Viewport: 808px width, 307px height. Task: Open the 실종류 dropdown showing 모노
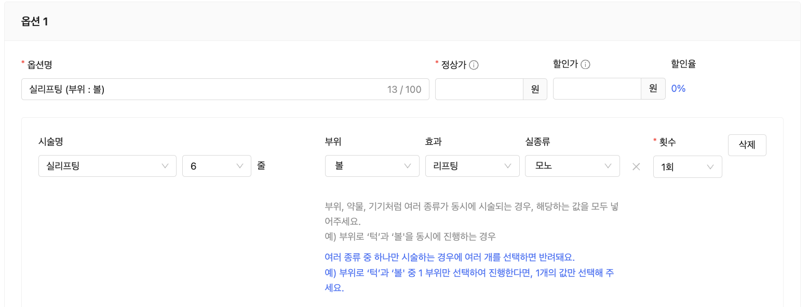tap(572, 166)
